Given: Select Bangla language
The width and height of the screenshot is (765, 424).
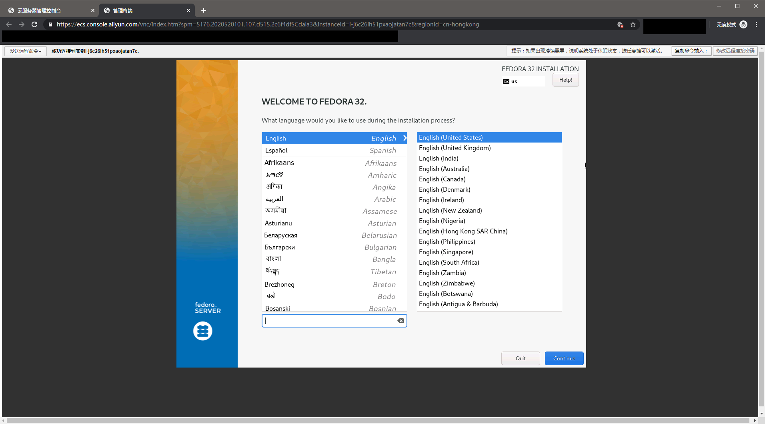Looking at the screenshot, I should pos(334,259).
